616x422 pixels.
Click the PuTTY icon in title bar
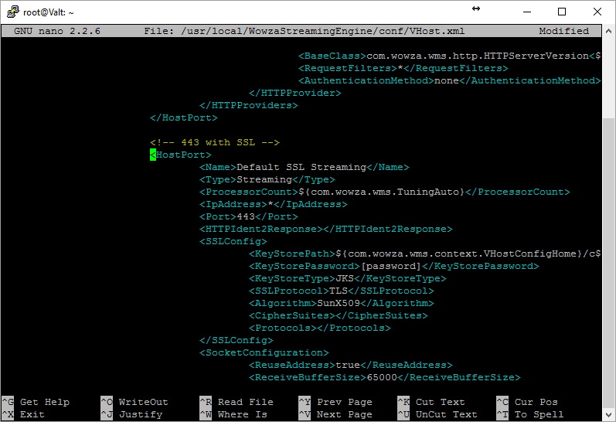13,12
